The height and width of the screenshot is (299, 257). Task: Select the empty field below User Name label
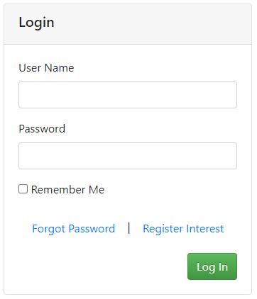(x=128, y=95)
